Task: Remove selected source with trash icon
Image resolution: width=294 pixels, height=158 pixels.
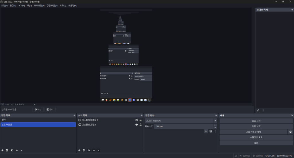Action: 84,150
